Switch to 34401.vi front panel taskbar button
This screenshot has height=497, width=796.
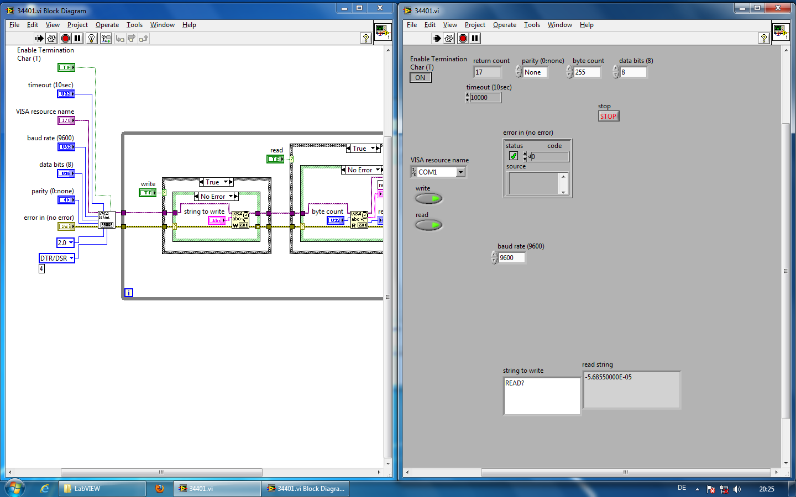(217, 489)
